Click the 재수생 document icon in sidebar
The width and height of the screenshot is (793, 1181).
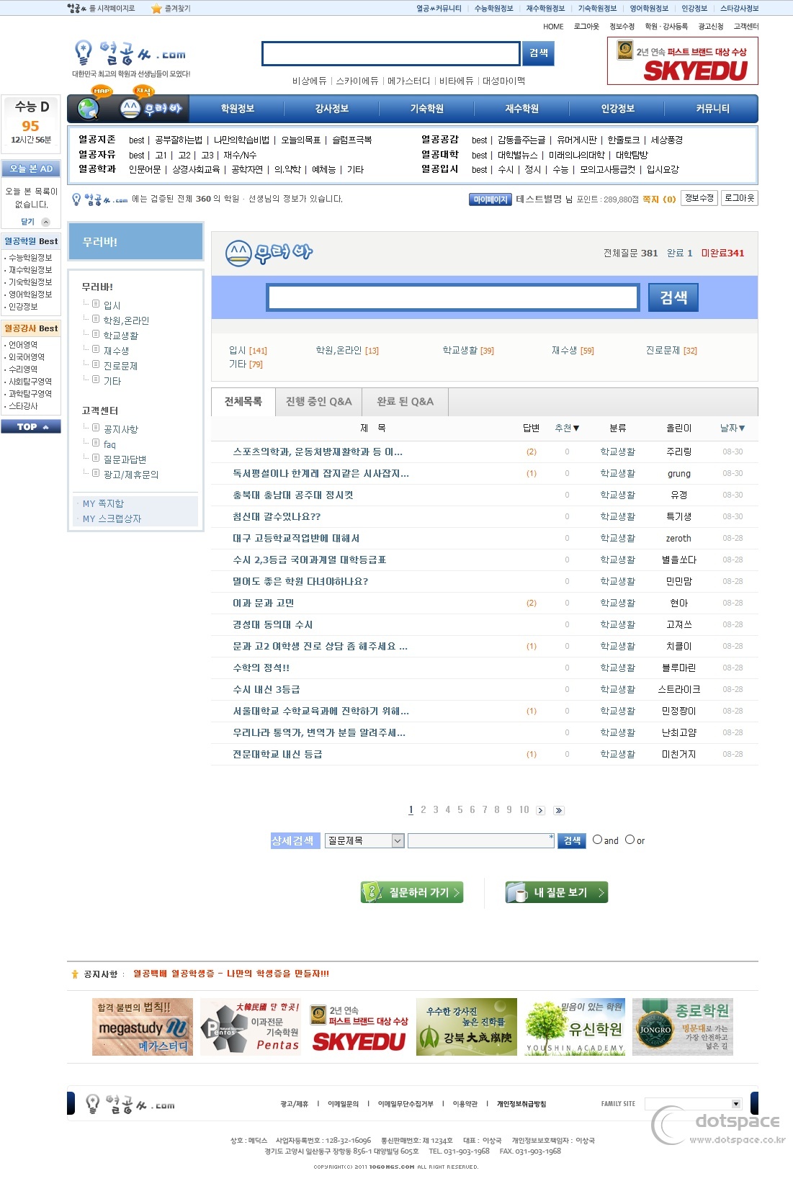(x=96, y=349)
